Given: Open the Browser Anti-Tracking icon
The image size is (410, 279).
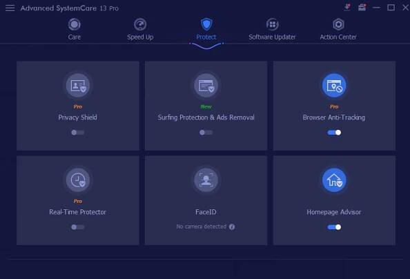Looking at the screenshot, I should 334,86.
